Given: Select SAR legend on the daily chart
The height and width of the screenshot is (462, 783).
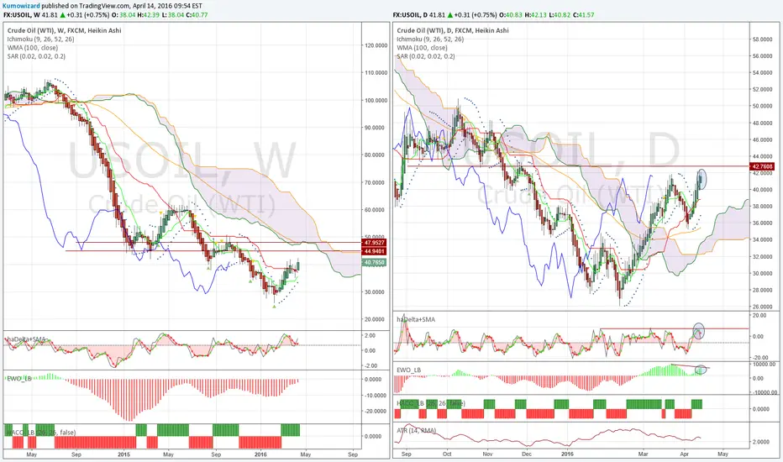Looking at the screenshot, I should 425,56.
